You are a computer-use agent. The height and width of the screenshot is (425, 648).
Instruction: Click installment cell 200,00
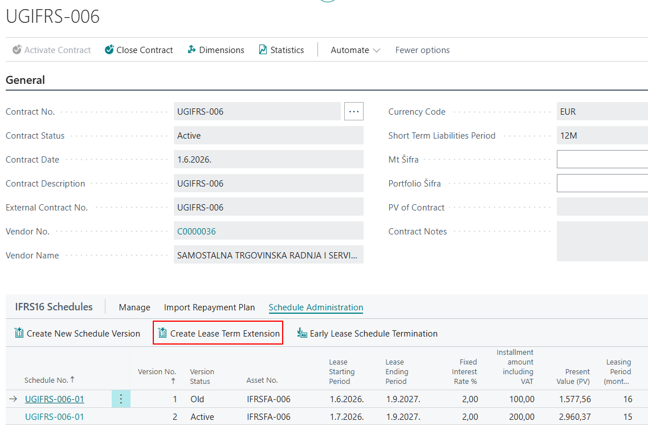(x=521, y=416)
